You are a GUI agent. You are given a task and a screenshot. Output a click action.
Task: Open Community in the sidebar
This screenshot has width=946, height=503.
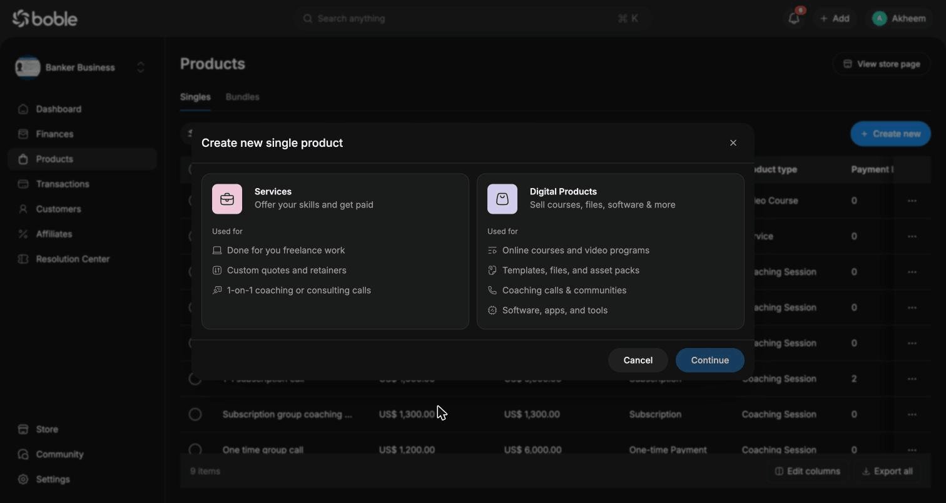(82, 454)
